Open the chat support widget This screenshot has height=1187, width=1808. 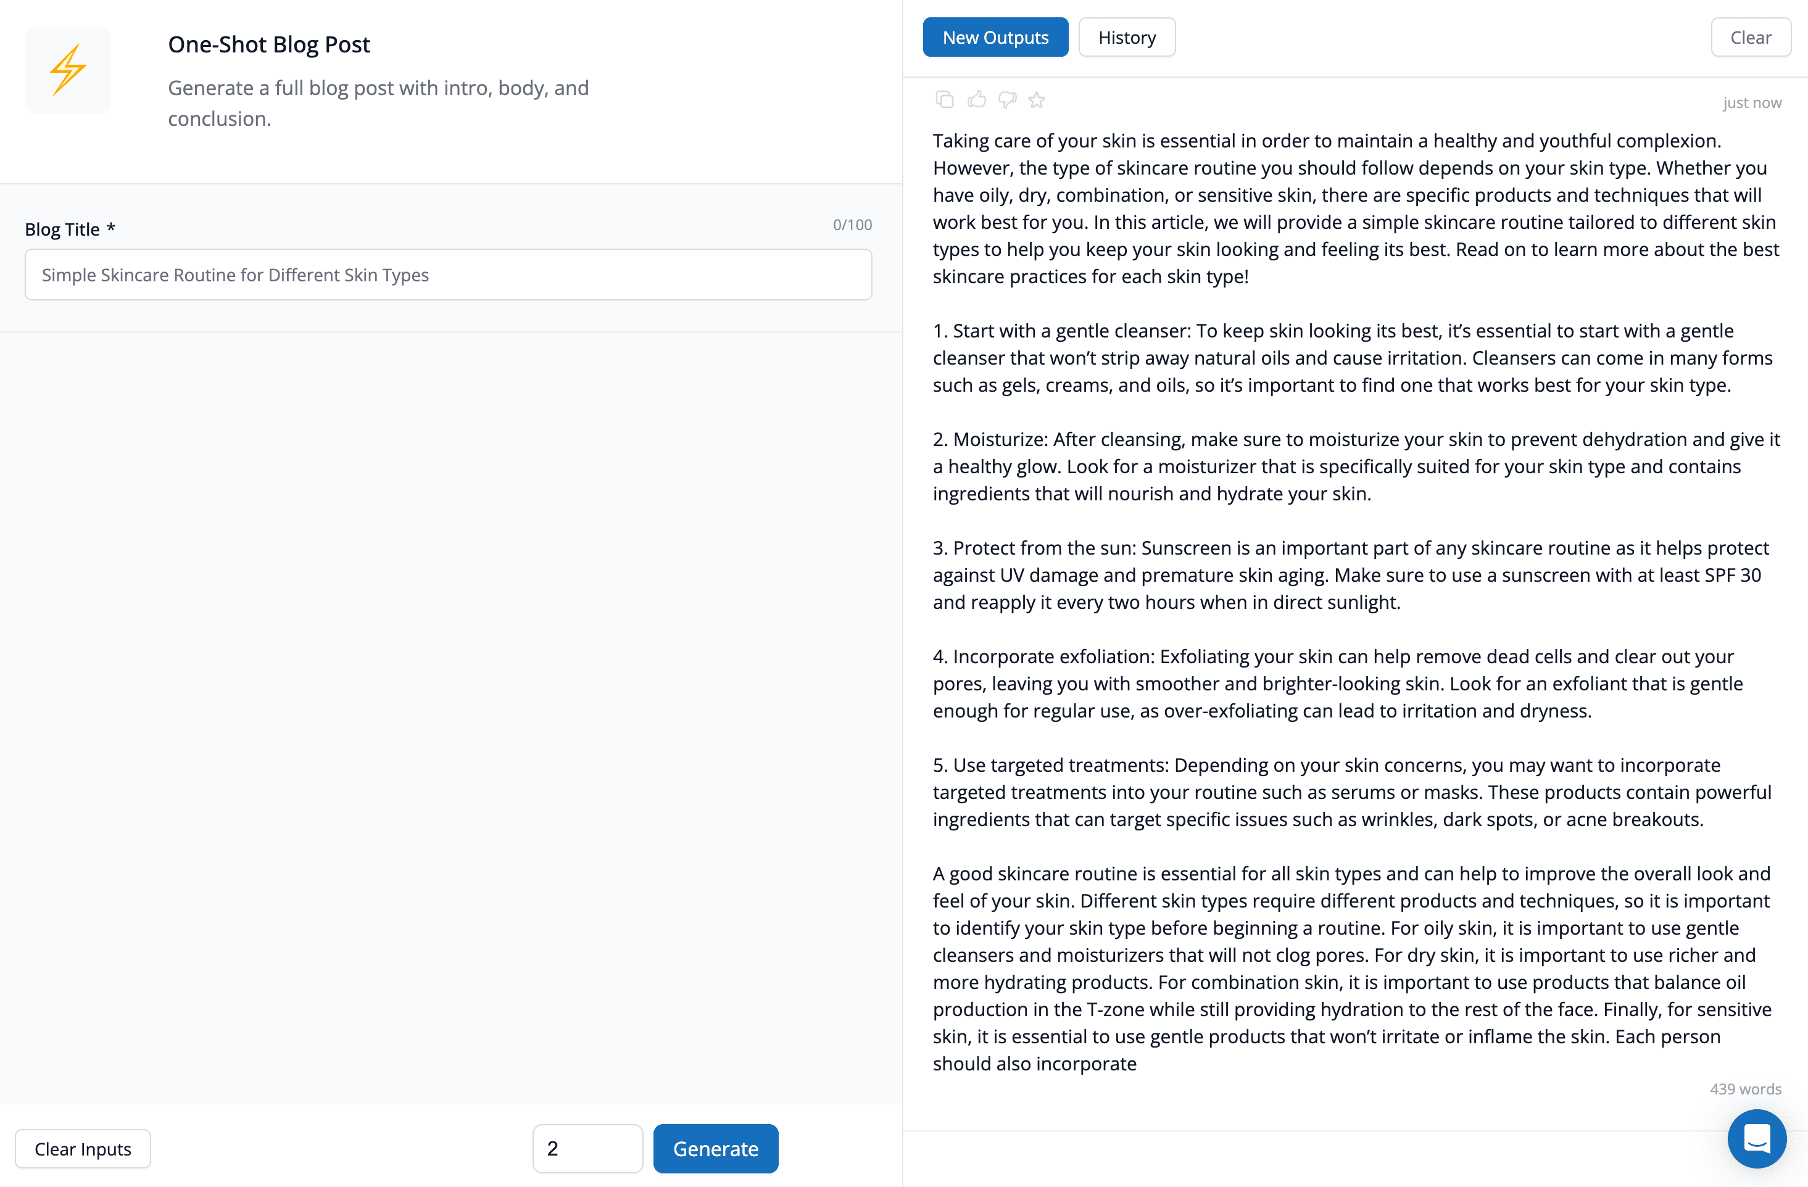point(1756,1138)
